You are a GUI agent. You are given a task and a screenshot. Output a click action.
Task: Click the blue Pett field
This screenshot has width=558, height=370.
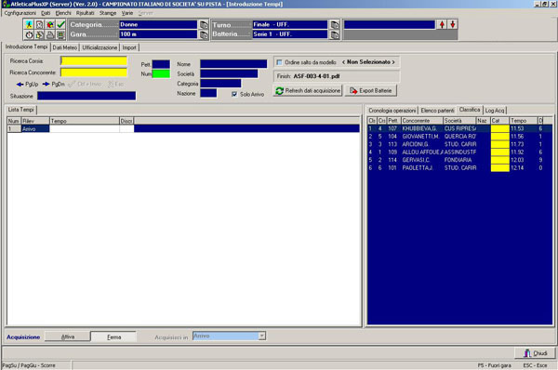click(x=161, y=64)
